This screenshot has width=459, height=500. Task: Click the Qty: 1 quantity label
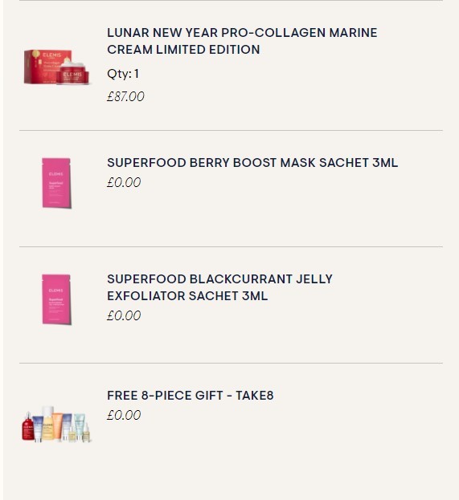tap(123, 74)
